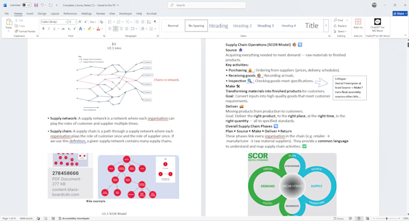409x221 pixels.
Task: Apply the red font color
Action: click(98, 29)
